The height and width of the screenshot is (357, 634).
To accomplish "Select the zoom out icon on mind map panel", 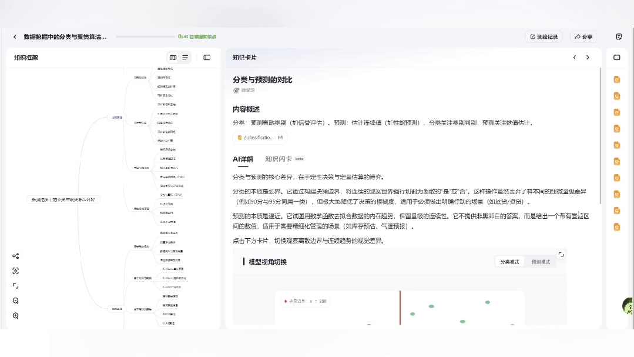I will click(15, 301).
